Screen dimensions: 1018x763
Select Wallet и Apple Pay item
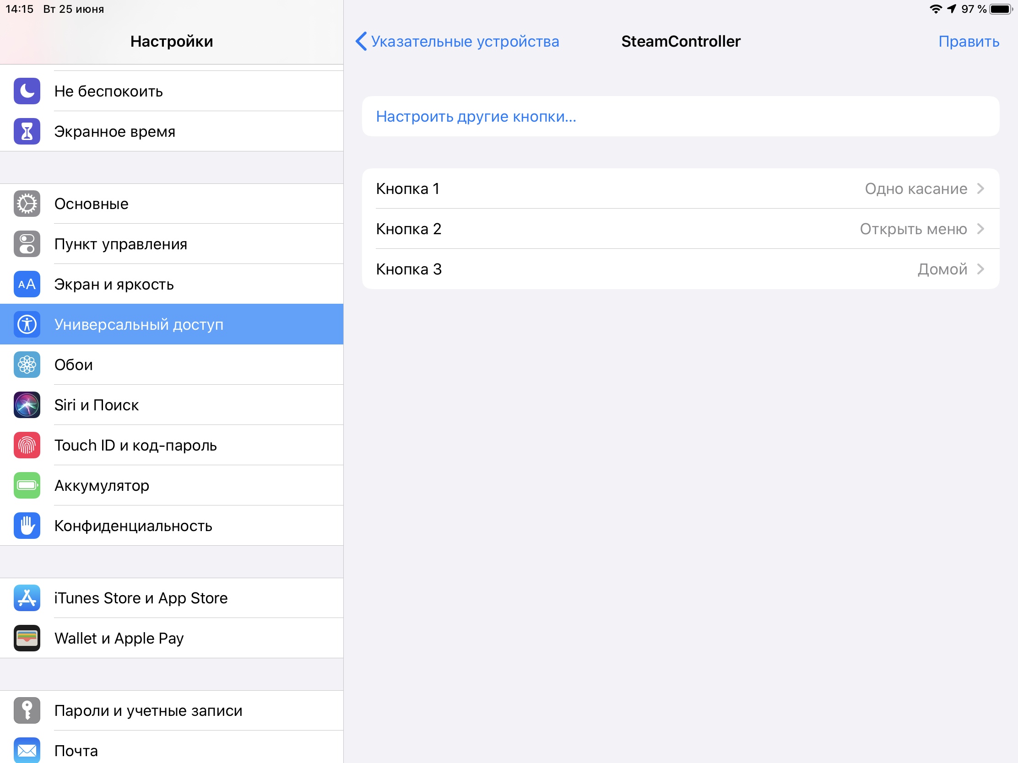coord(119,639)
